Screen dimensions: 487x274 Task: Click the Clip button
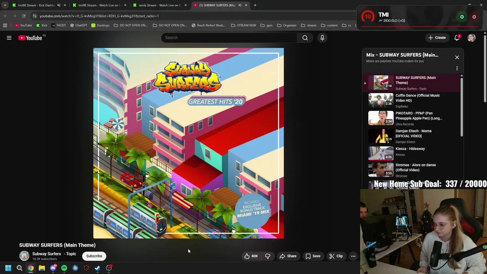(x=336, y=256)
